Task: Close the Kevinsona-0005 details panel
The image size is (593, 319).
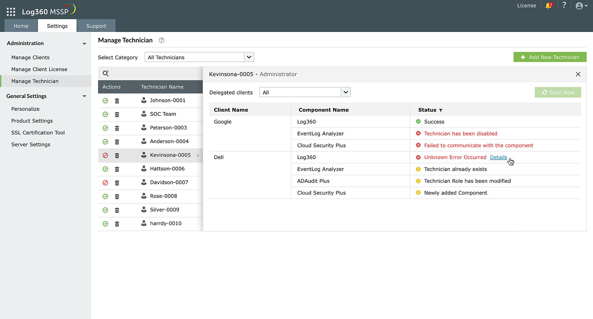Action: (578, 74)
